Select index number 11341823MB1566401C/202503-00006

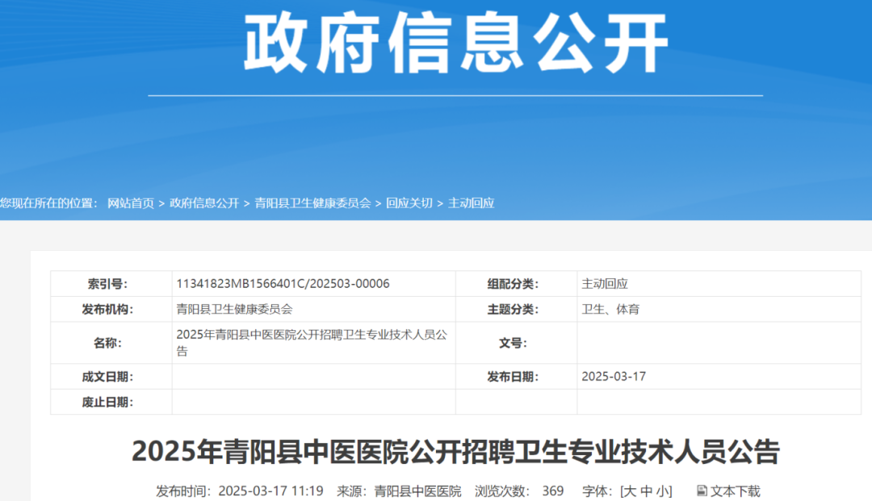coord(283,284)
